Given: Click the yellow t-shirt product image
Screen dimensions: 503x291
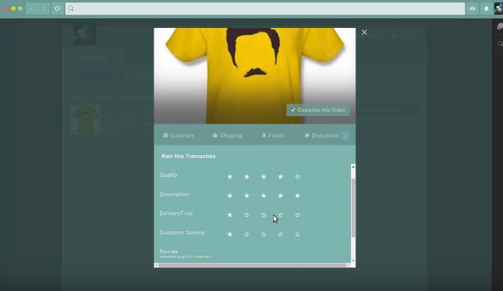Looking at the screenshot, I should [255, 76].
